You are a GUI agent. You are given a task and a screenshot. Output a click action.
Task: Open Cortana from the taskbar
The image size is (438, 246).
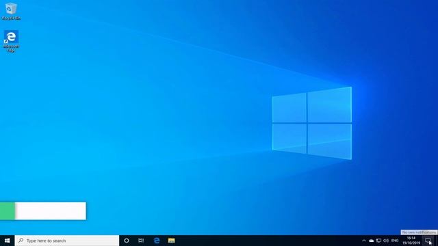pos(126,241)
